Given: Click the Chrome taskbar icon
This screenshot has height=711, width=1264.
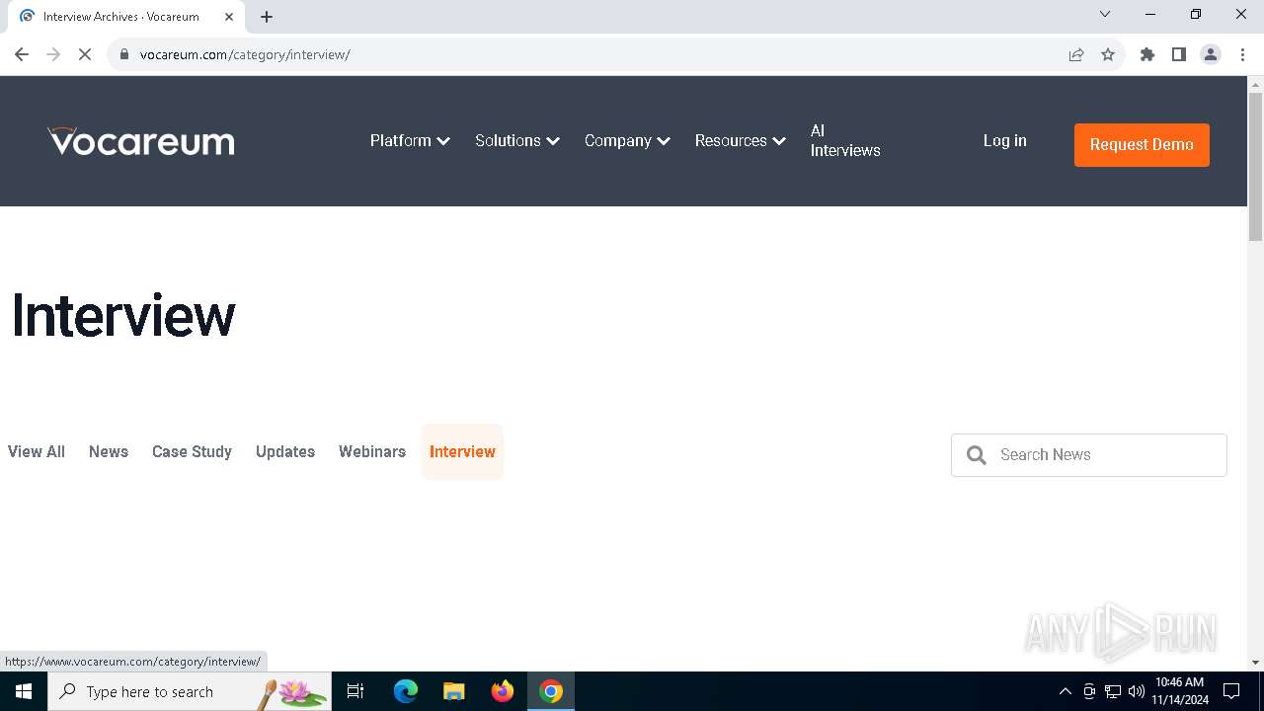Looking at the screenshot, I should tap(551, 691).
